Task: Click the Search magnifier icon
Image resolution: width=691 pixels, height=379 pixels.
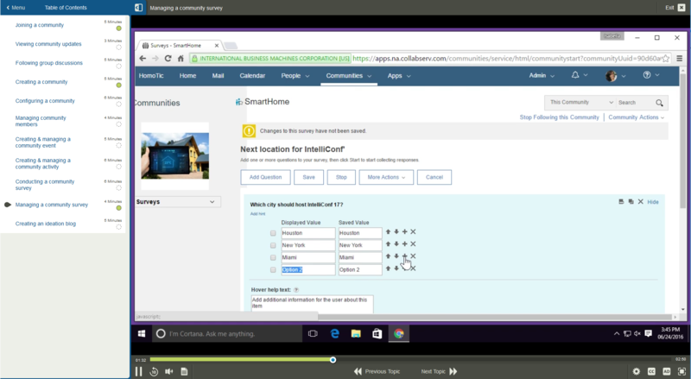Action: (659, 103)
